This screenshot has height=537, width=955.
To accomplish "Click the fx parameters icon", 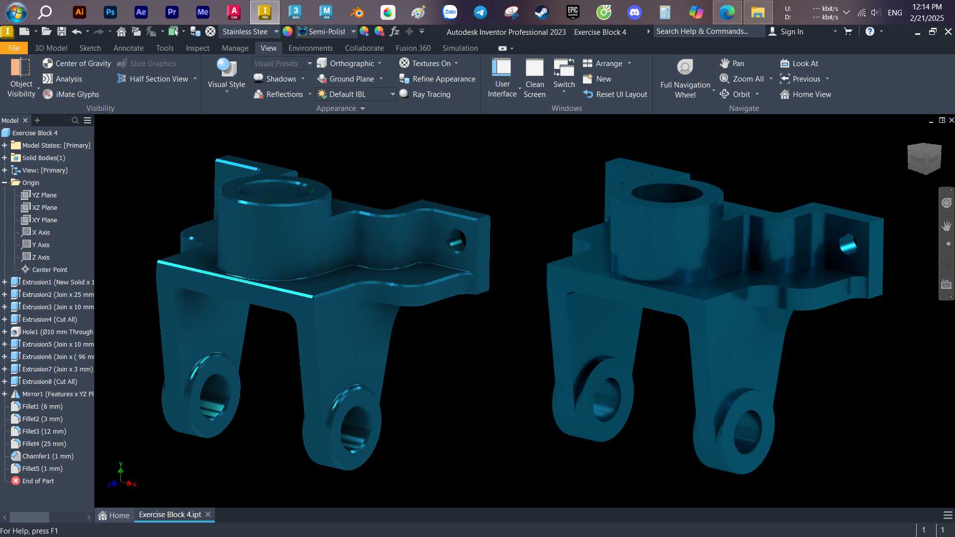I will coord(394,31).
